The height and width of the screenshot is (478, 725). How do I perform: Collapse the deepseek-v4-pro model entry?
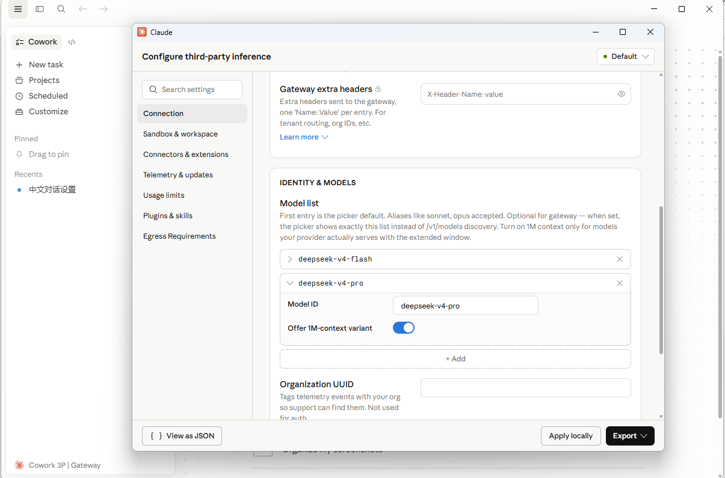(x=290, y=283)
